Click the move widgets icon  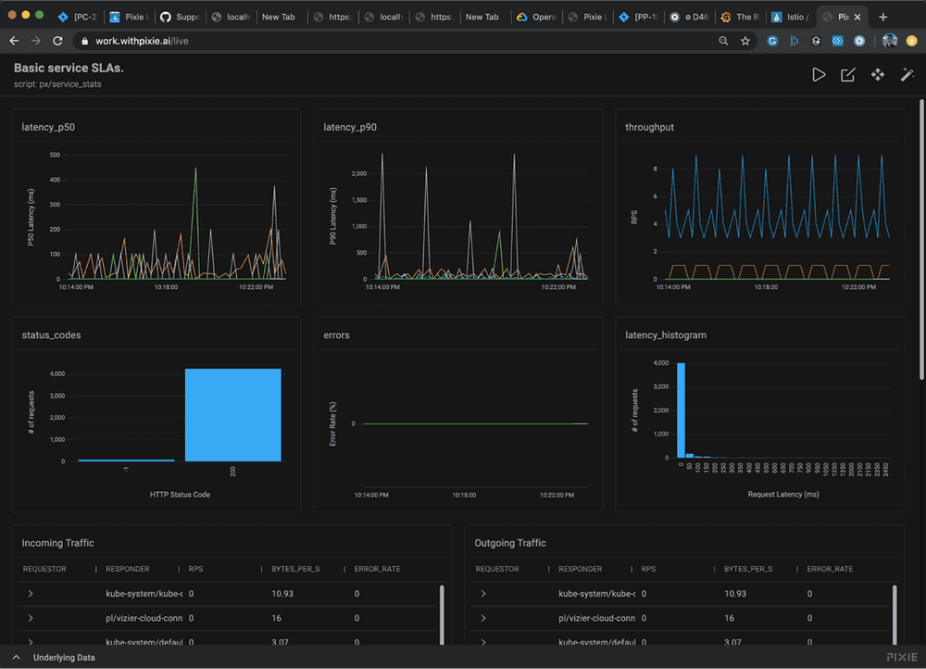click(878, 75)
